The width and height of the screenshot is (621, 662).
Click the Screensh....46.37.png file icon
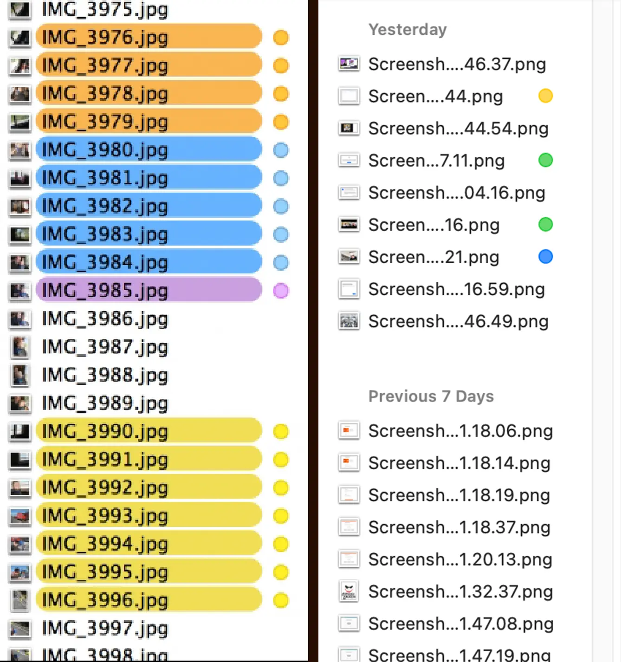point(349,64)
